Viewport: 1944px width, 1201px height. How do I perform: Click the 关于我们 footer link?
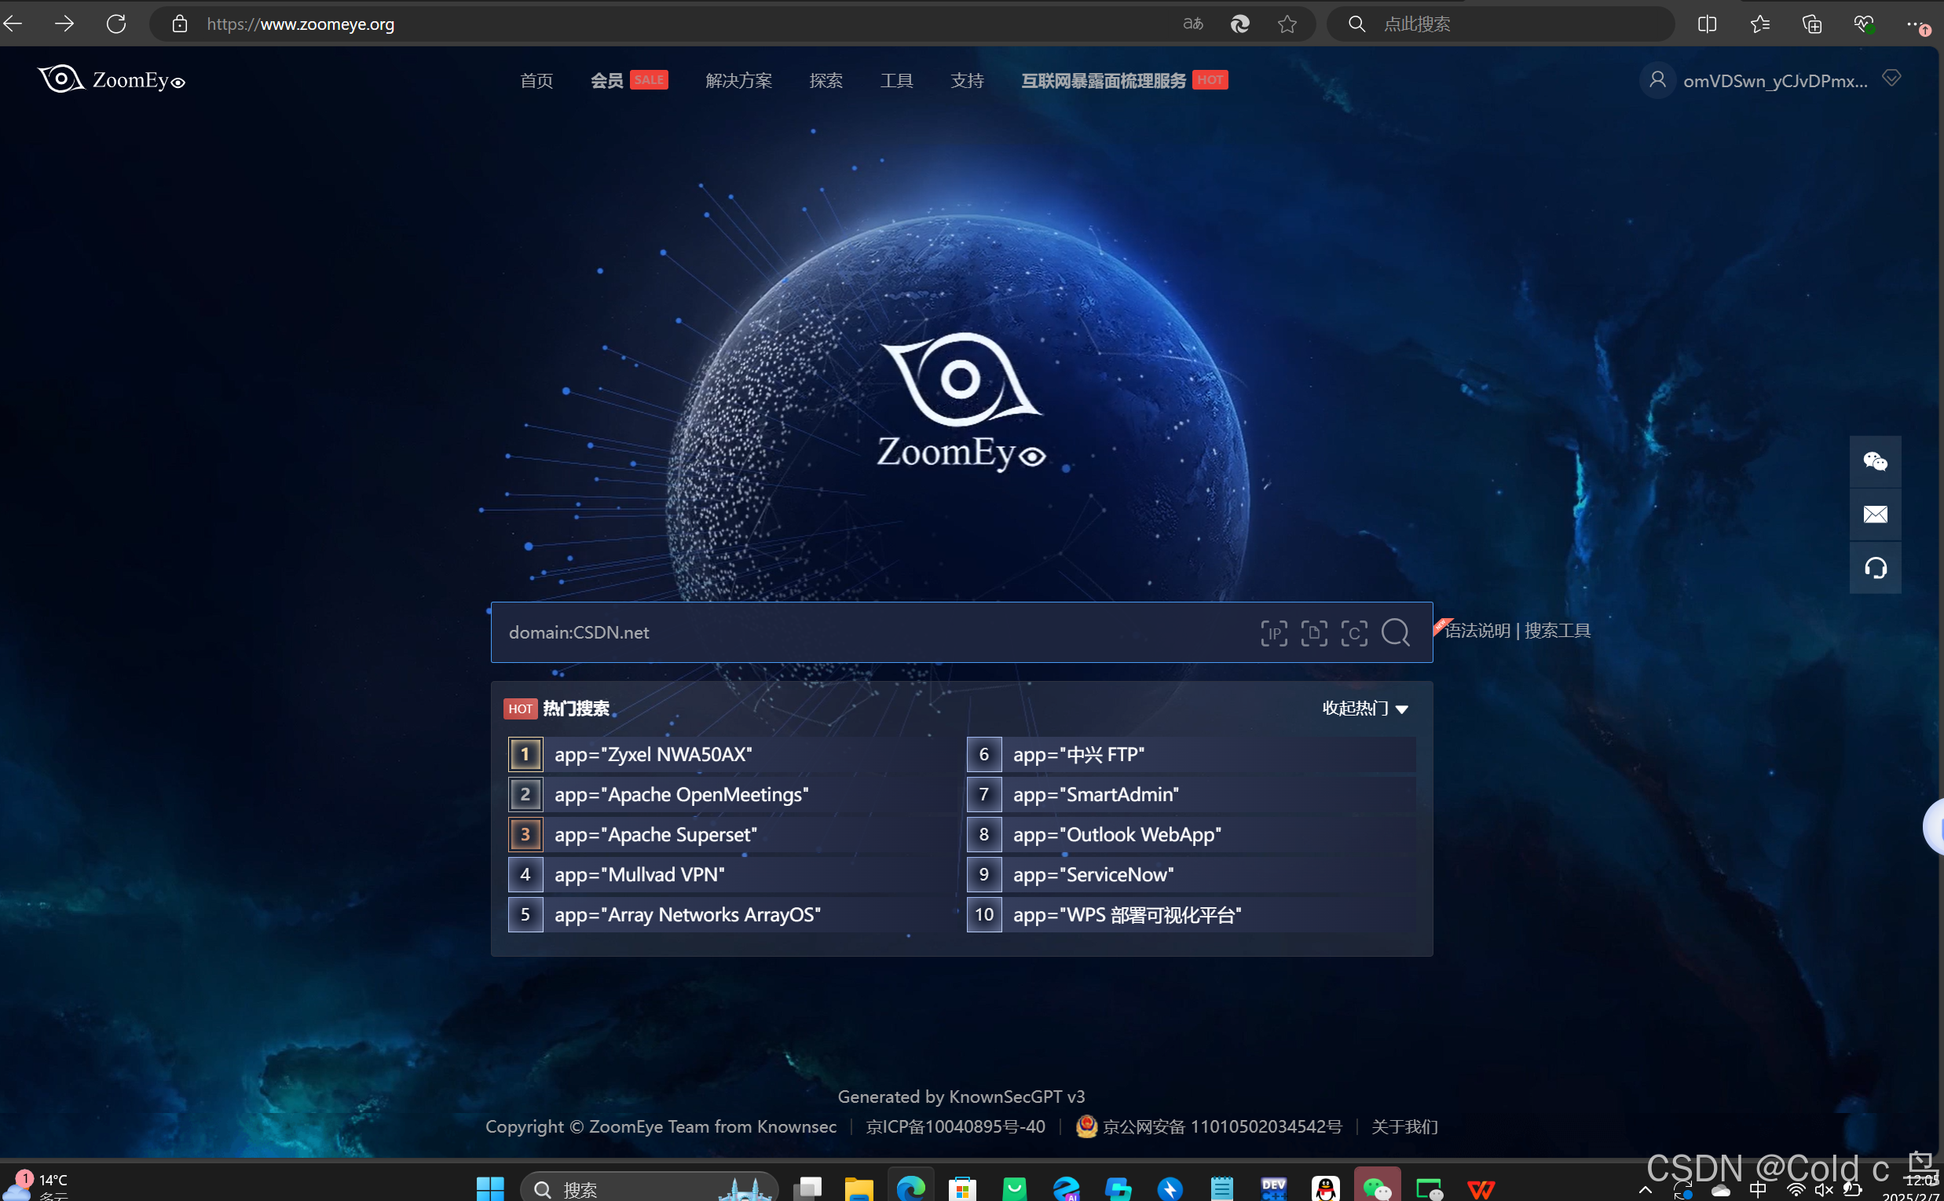click(x=1404, y=1126)
